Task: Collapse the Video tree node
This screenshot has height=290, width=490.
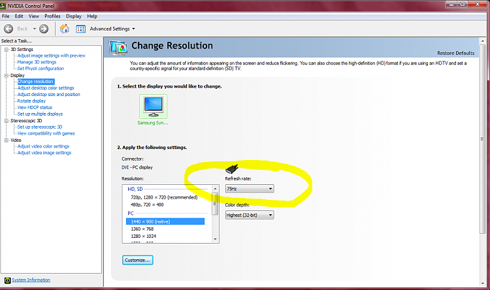Action: click(x=7, y=140)
